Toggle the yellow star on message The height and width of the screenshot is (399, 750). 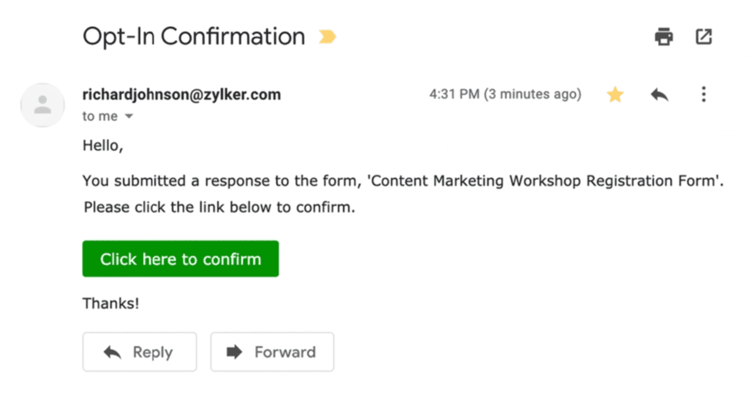pyautogui.click(x=616, y=95)
